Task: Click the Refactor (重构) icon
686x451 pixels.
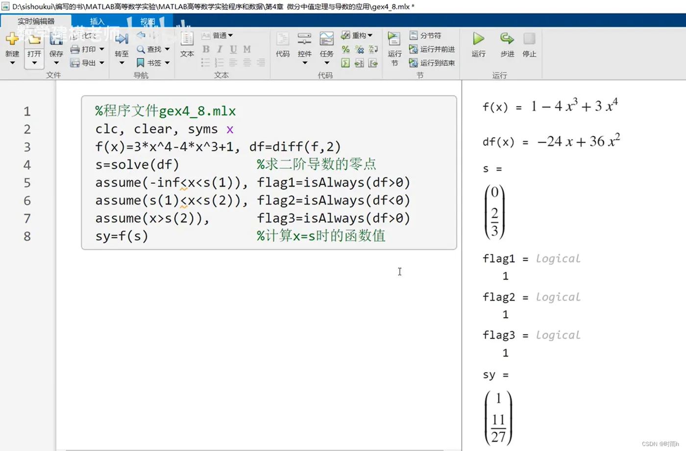Action: [x=345, y=35]
